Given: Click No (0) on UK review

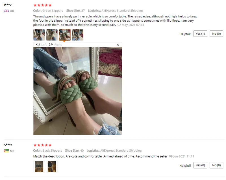Looking at the screenshot, I should 216,33.
